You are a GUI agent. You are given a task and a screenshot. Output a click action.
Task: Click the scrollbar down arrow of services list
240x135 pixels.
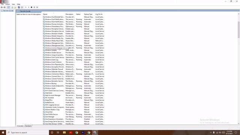point(238,123)
